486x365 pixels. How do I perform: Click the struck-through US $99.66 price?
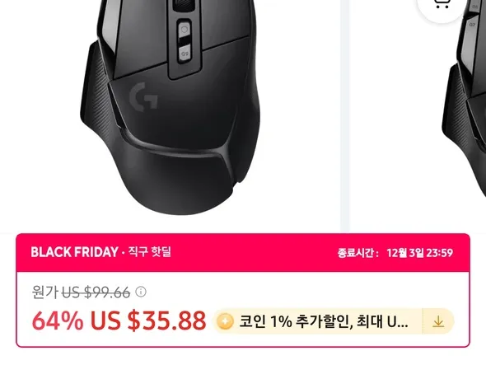tap(96, 292)
